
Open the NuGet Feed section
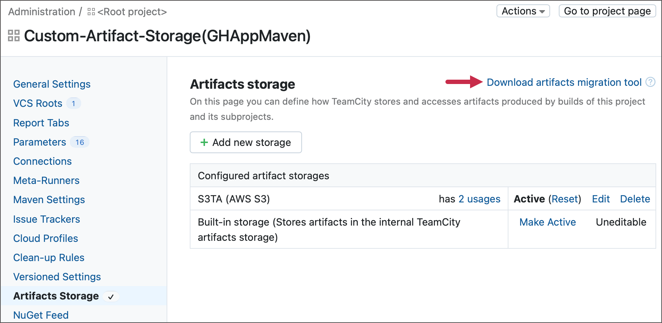[41, 315]
